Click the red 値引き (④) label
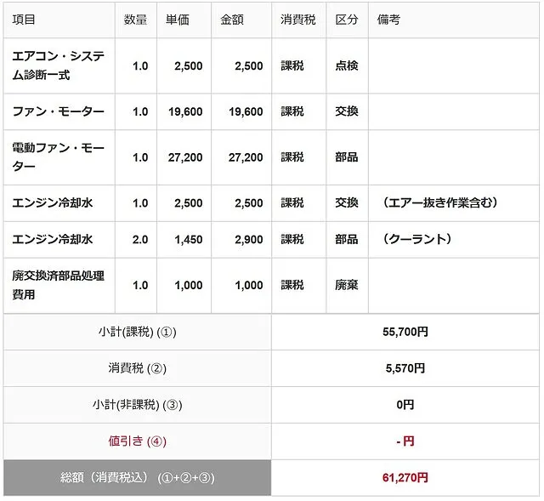544x501 pixels. tap(137, 441)
